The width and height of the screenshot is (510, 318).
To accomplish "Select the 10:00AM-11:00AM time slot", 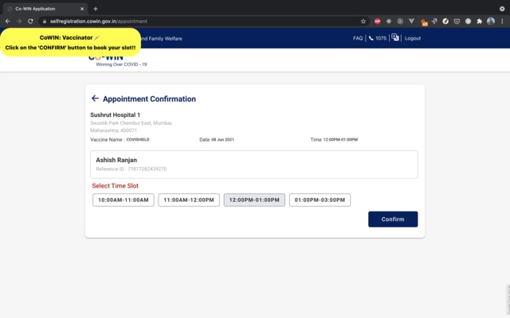I will [x=124, y=200].
